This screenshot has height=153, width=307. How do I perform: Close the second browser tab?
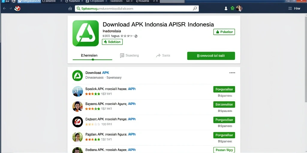tap(61, 1)
